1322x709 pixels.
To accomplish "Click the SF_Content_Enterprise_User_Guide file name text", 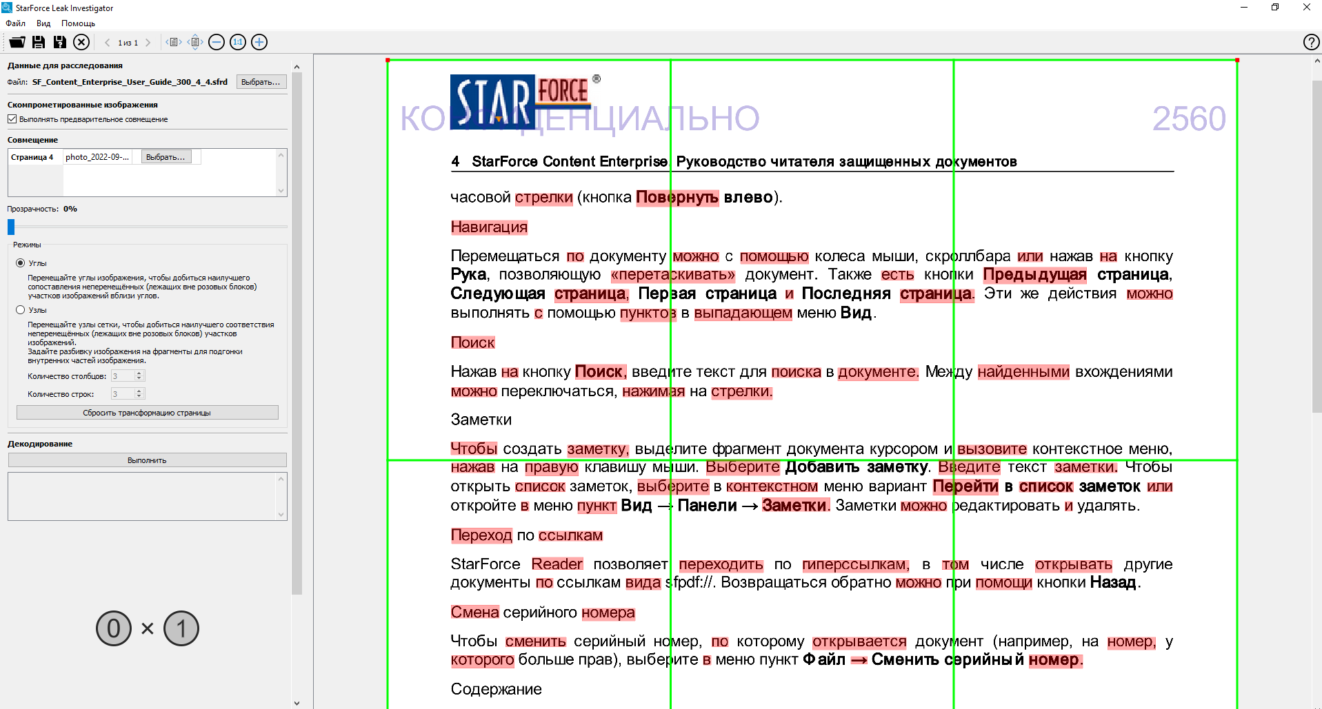I will pyautogui.click(x=130, y=82).
